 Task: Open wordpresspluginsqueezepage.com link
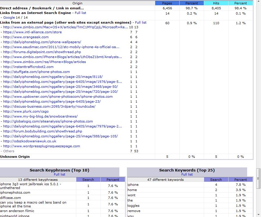pos(42,146)
